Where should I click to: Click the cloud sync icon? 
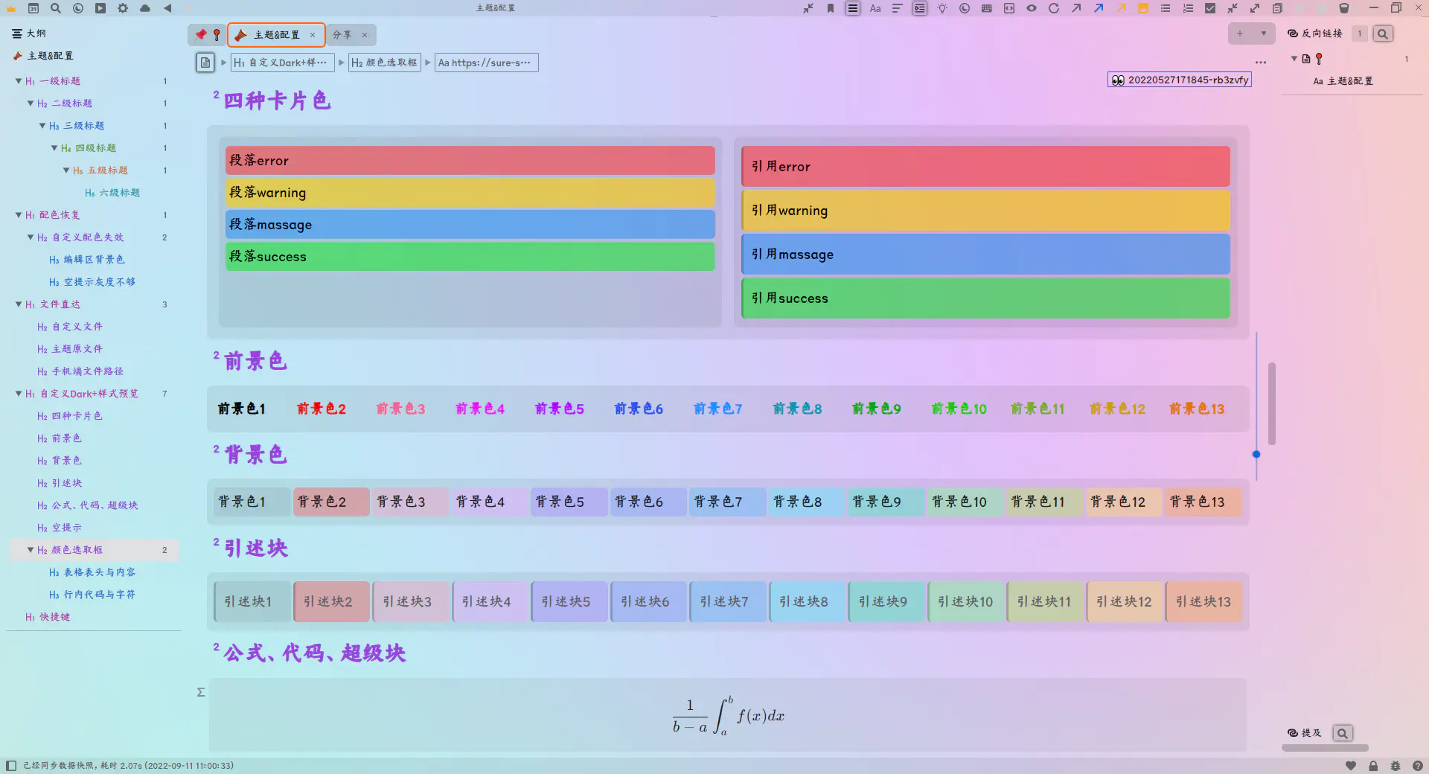[x=145, y=8]
